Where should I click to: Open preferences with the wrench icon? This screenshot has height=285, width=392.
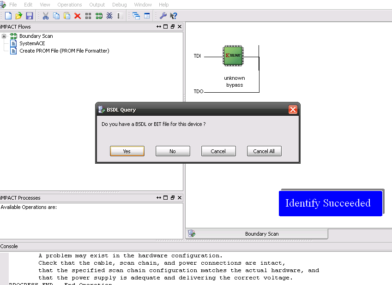[x=163, y=16]
